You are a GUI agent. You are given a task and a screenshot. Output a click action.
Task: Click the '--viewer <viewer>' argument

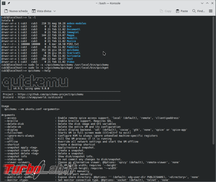(x=17, y=162)
